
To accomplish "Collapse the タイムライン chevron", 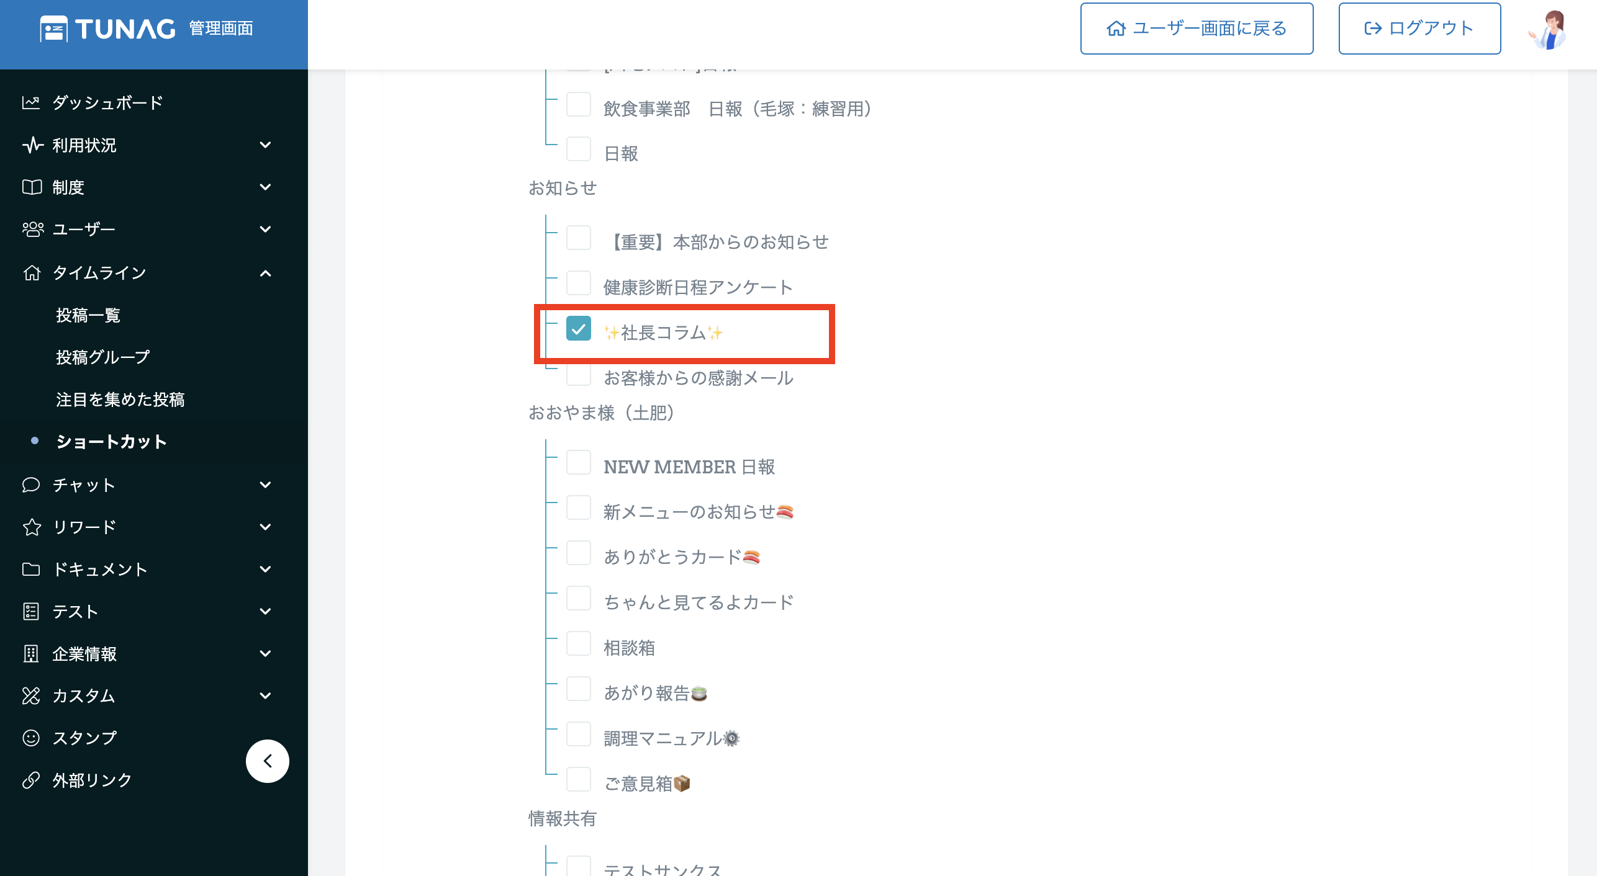I will pos(265,273).
